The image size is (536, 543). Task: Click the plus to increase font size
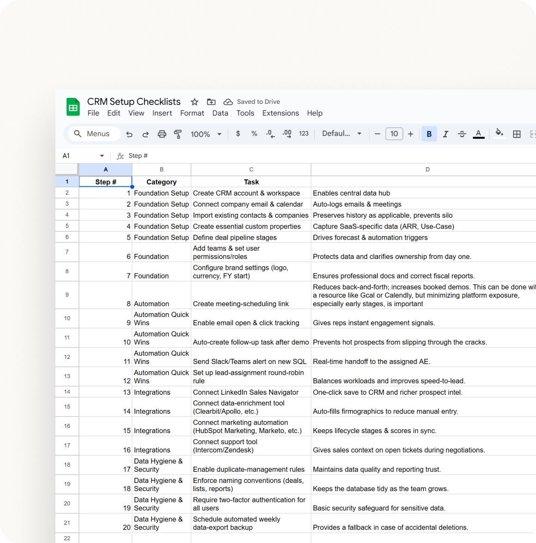(x=411, y=134)
